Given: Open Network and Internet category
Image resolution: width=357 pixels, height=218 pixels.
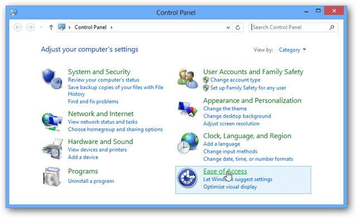Looking at the screenshot, I should pyautogui.click(x=100, y=114).
